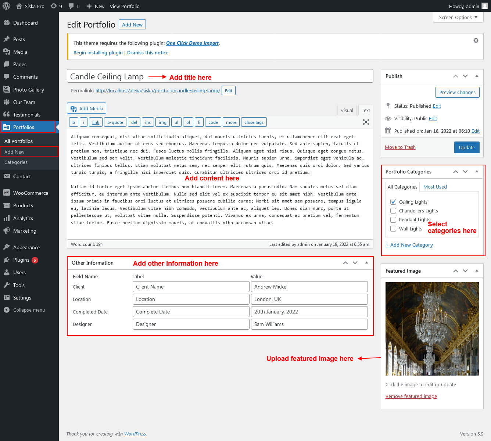
Task: Click the plus New icon in admin bar
Action: pos(89,6)
